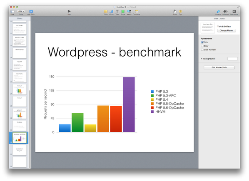
Task: Add a Comment from the toolbar
Action: pos(137,11)
